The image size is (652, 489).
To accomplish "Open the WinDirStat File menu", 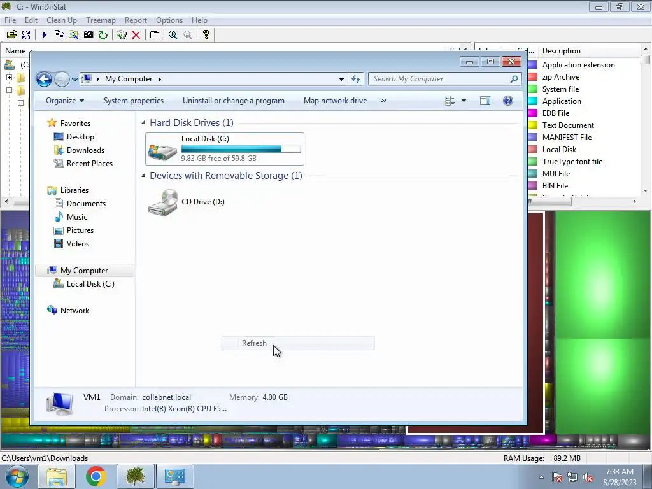I will (10, 20).
